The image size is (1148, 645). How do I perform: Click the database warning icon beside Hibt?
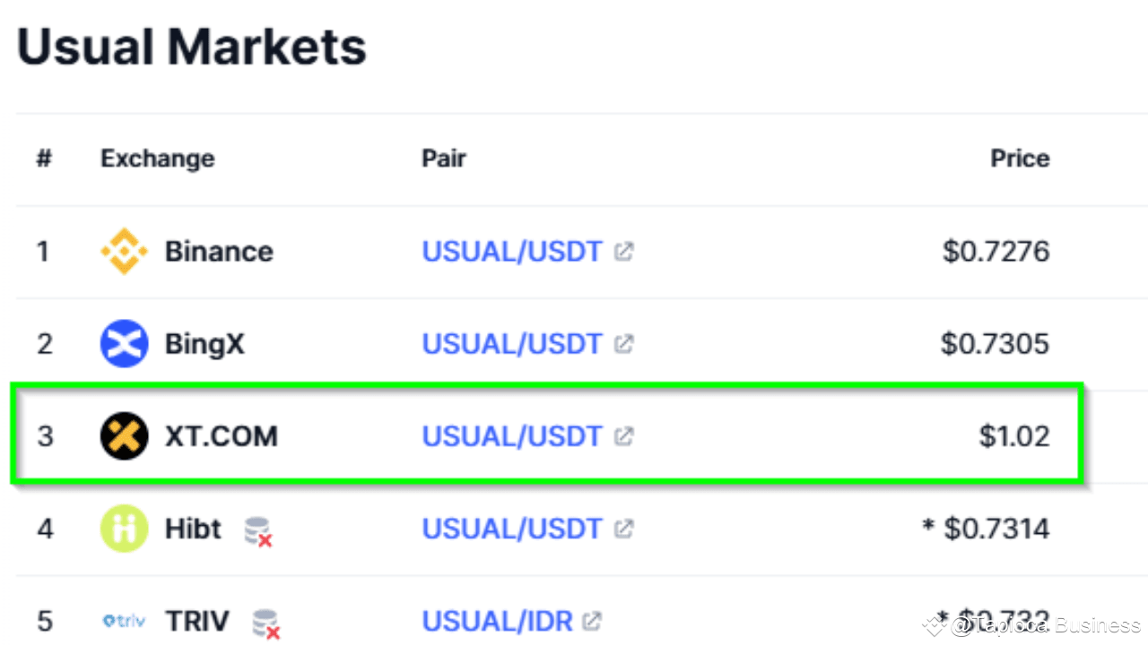pos(258,531)
